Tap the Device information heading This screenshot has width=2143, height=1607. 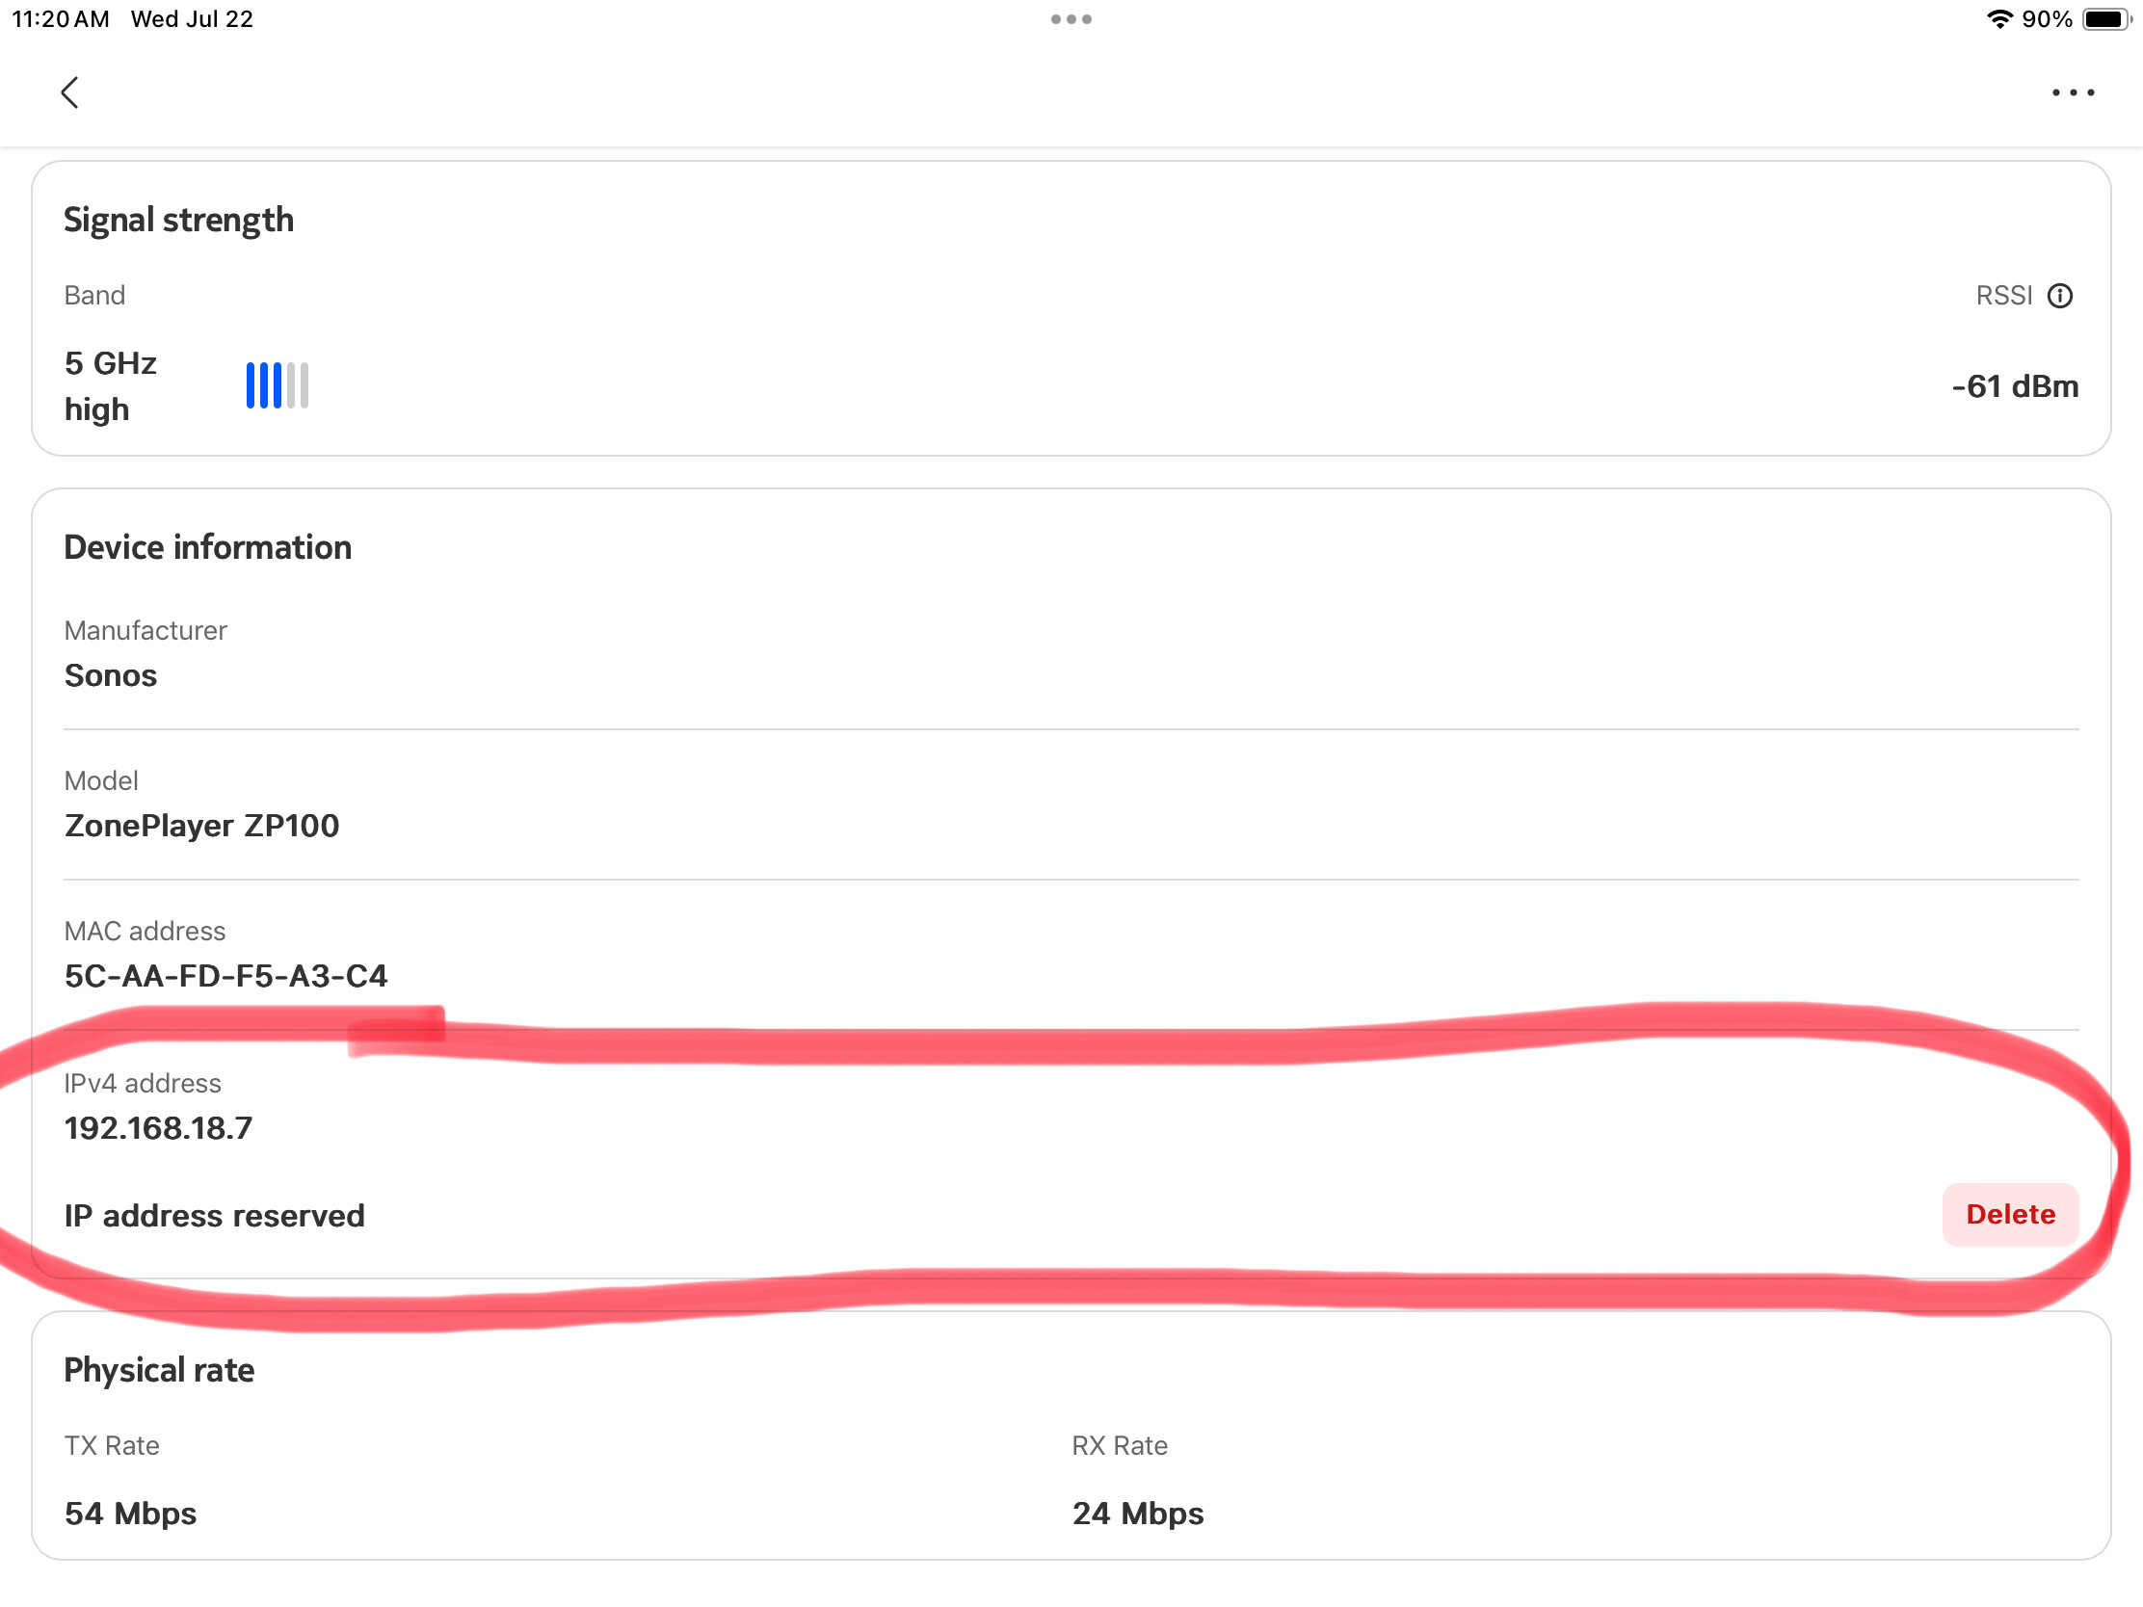[207, 547]
